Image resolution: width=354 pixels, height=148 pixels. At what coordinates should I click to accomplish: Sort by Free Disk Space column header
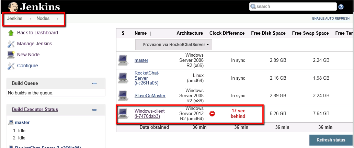(x=268, y=33)
